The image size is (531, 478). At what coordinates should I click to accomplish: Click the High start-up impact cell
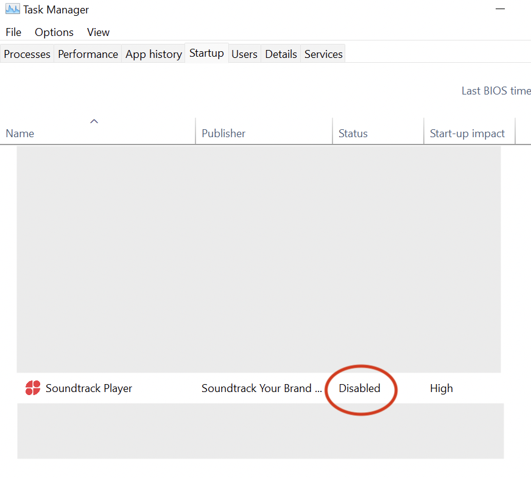click(x=441, y=388)
